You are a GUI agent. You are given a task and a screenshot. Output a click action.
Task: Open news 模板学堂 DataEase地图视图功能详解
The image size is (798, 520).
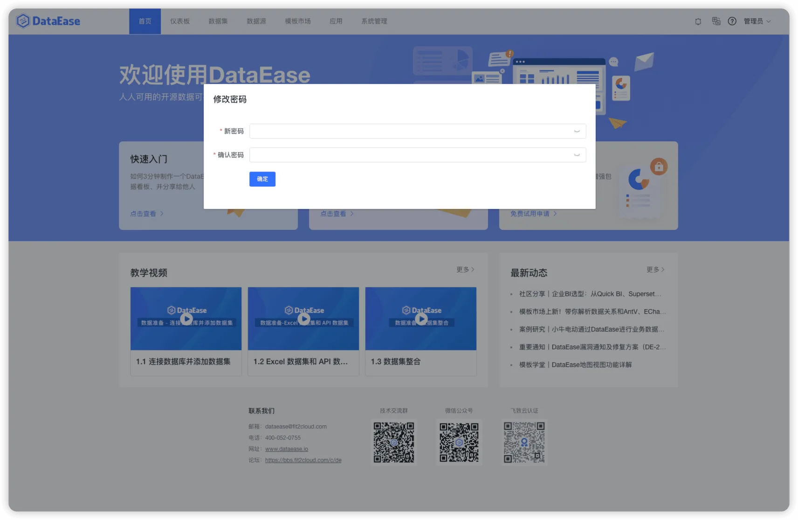576,365
